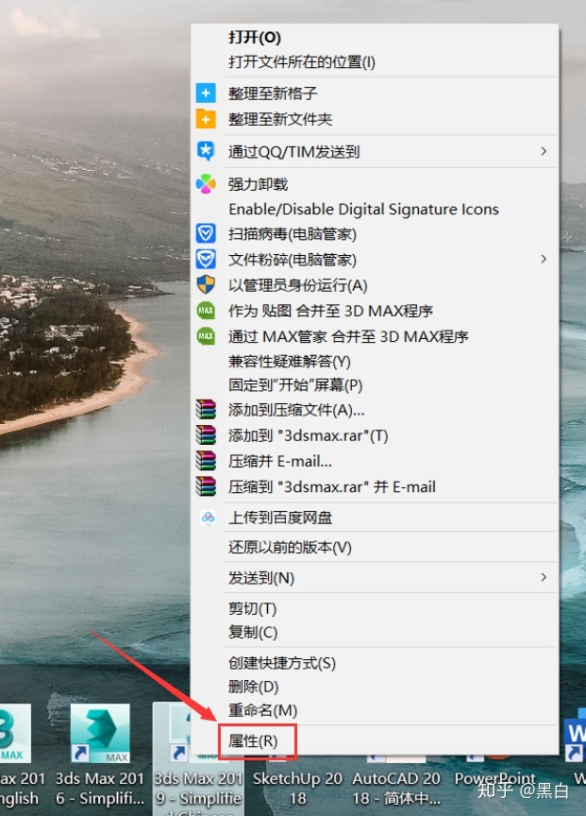The image size is (586, 816).
Task: Choose 打开文件所在的位置(I)
Action: pos(302,62)
